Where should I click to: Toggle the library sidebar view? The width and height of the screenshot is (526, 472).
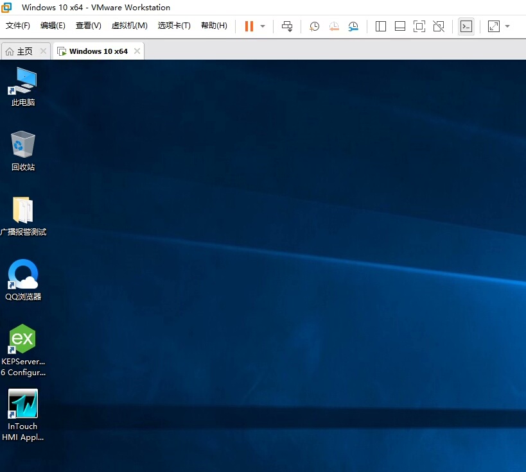point(380,26)
